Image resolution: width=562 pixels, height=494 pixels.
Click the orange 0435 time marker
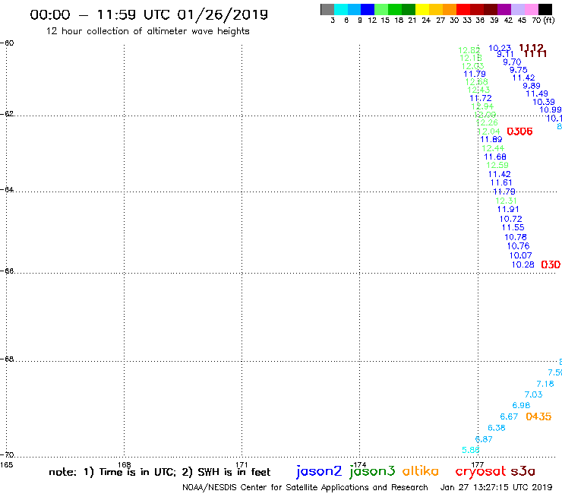coord(538,416)
